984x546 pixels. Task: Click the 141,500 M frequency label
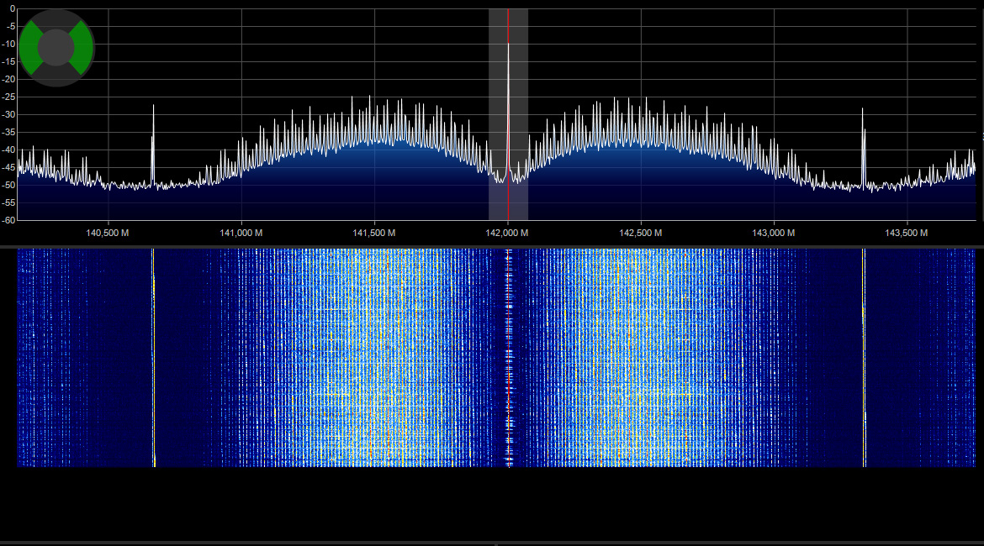tap(374, 234)
